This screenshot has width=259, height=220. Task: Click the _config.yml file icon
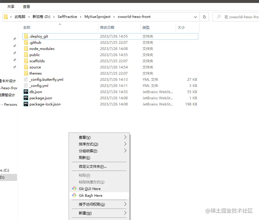(x=26, y=85)
